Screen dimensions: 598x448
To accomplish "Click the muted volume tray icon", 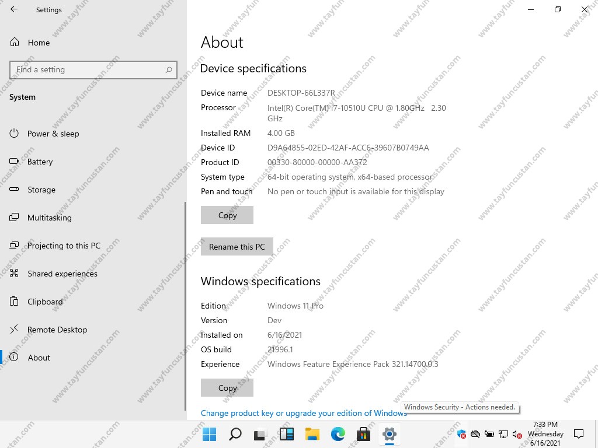I will click(517, 434).
